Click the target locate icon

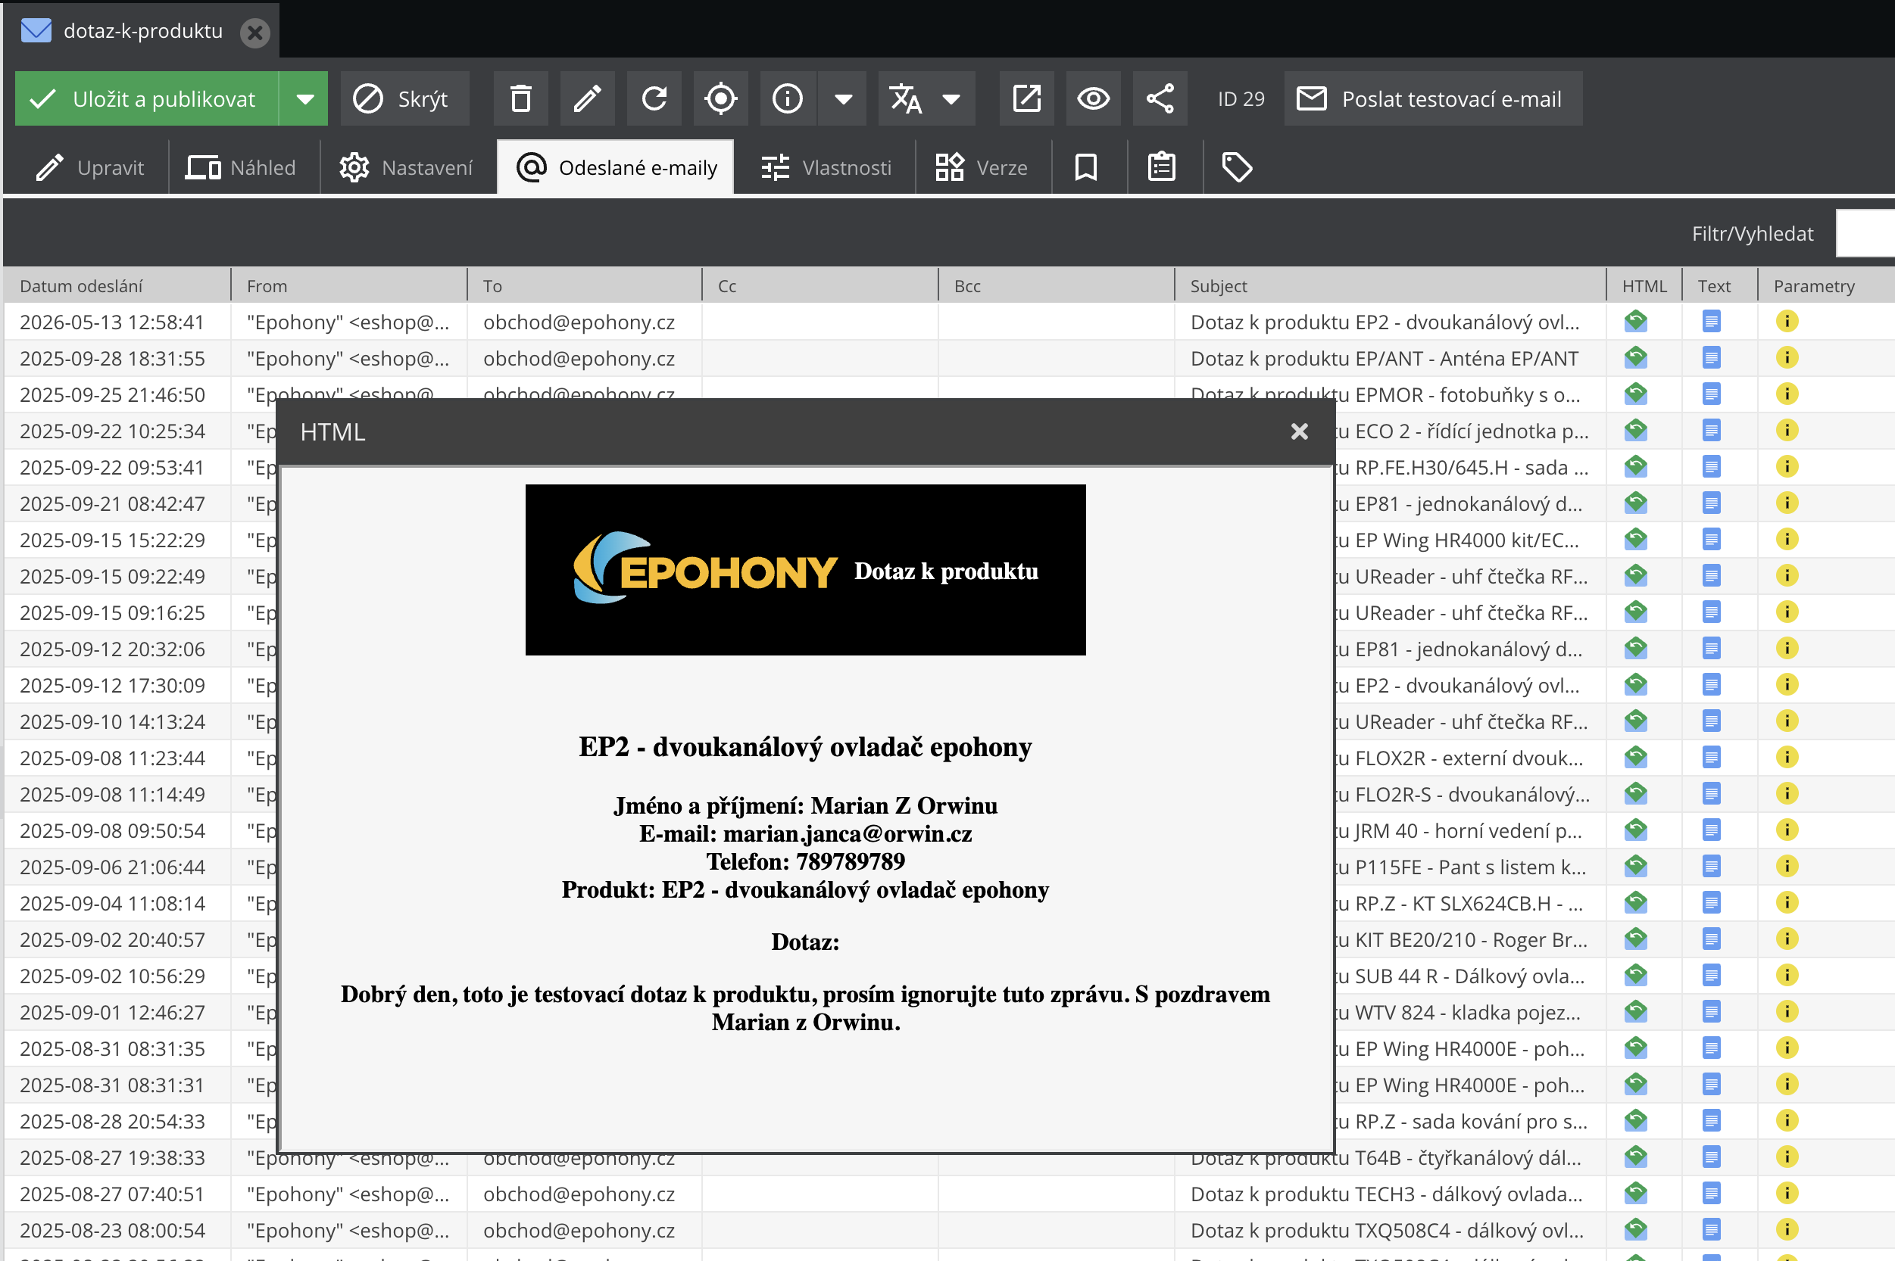[x=721, y=99]
